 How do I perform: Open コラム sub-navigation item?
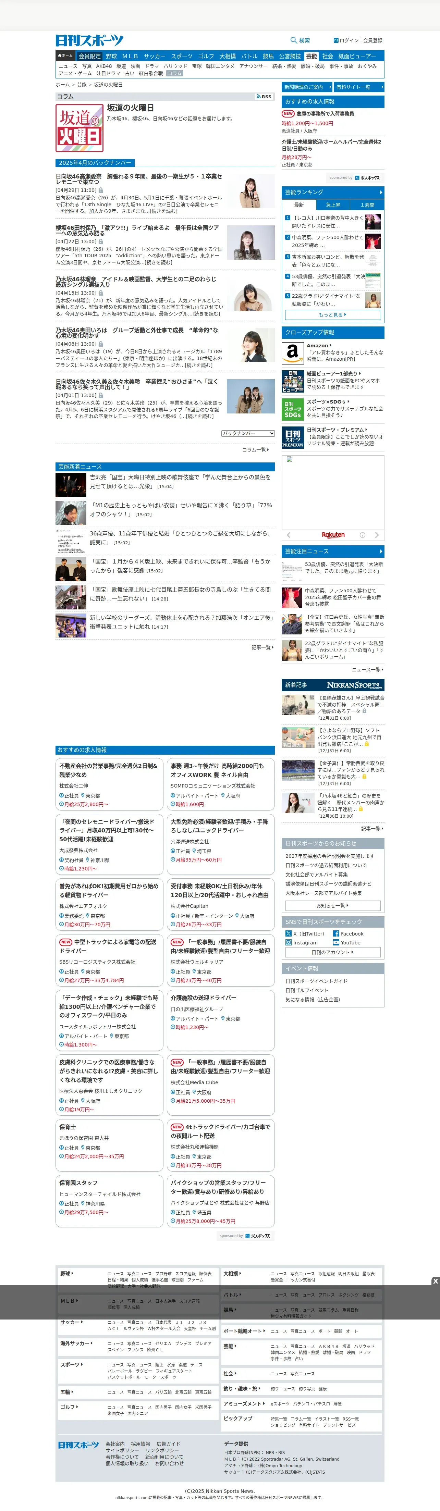[174, 73]
